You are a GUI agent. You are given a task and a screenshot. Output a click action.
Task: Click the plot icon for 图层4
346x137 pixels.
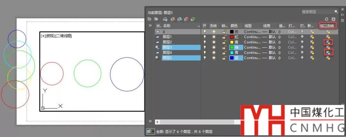point(302,52)
